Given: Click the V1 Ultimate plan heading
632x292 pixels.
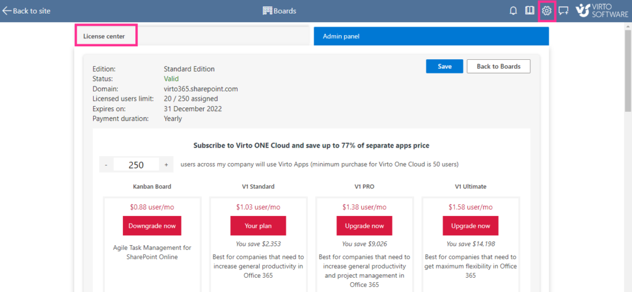Looking at the screenshot, I should coord(470,186).
